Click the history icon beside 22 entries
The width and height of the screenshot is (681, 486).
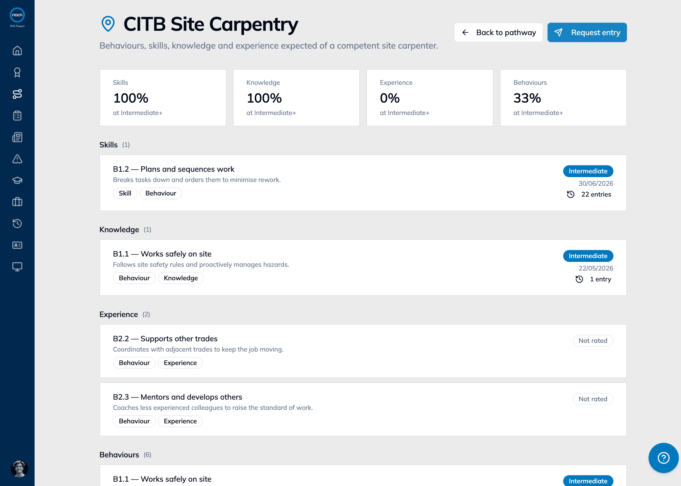click(x=570, y=194)
